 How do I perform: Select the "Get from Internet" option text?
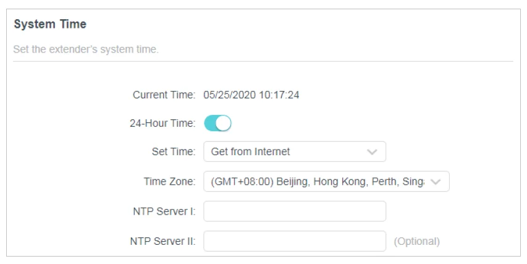click(x=250, y=151)
